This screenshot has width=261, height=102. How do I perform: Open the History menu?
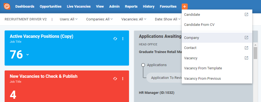tap(149, 7)
